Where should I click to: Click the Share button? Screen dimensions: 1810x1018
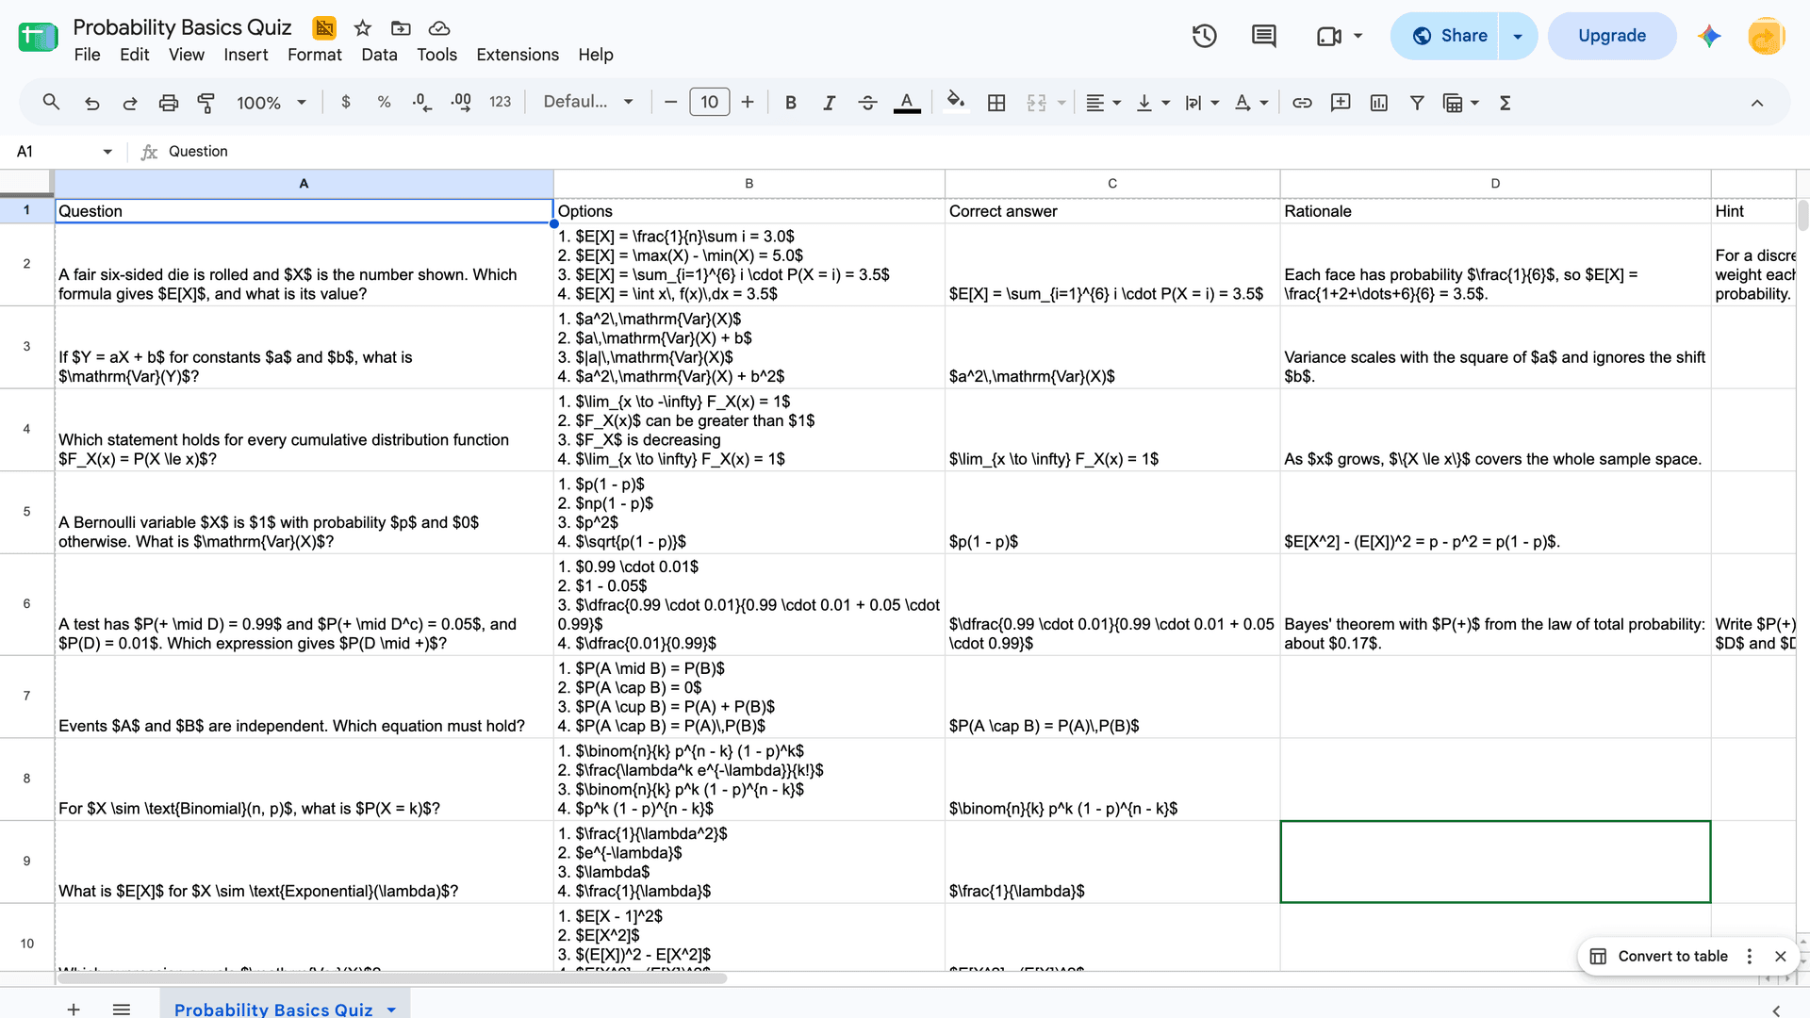(x=1444, y=36)
